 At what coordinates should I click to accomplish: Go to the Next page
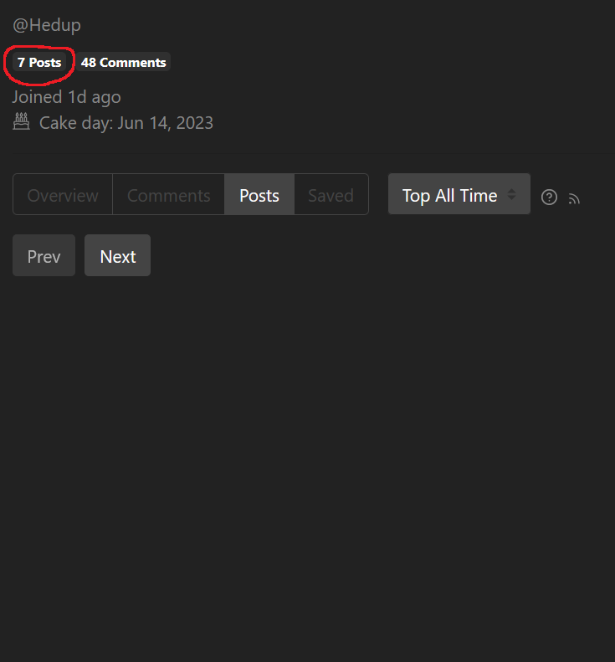click(x=117, y=255)
